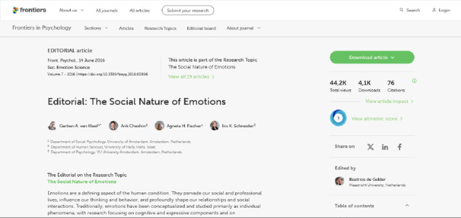Click the Sec. Emotion Science text
Viewport: 461px width, 218px height.
tap(69, 67)
